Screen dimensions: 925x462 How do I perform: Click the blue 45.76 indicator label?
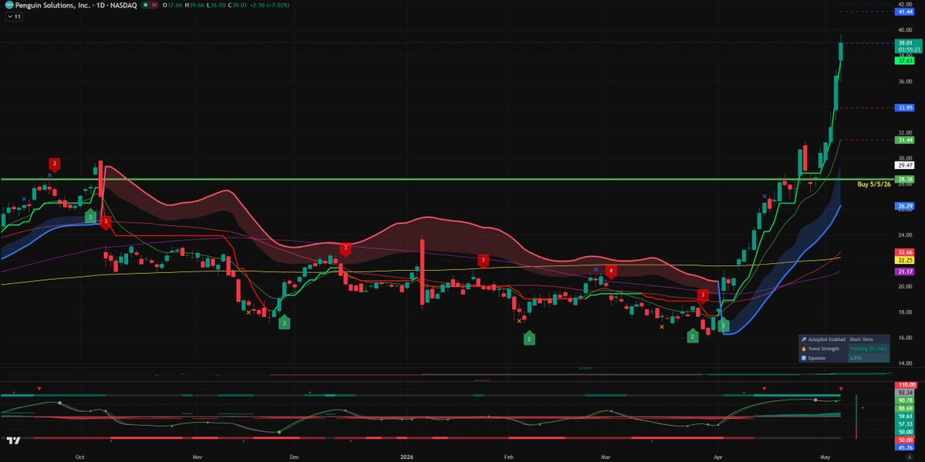906,447
